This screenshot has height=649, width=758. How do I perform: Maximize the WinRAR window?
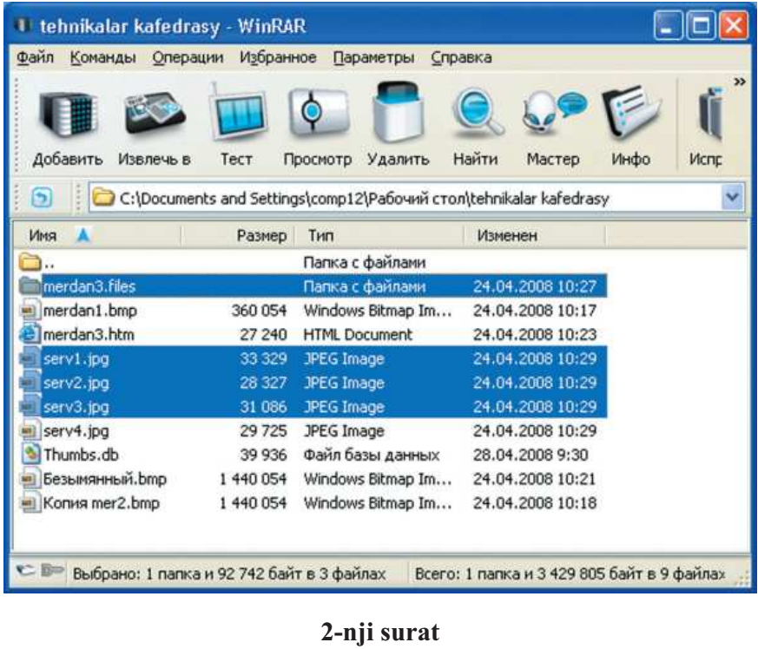pyautogui.click(x=701, y=25)
